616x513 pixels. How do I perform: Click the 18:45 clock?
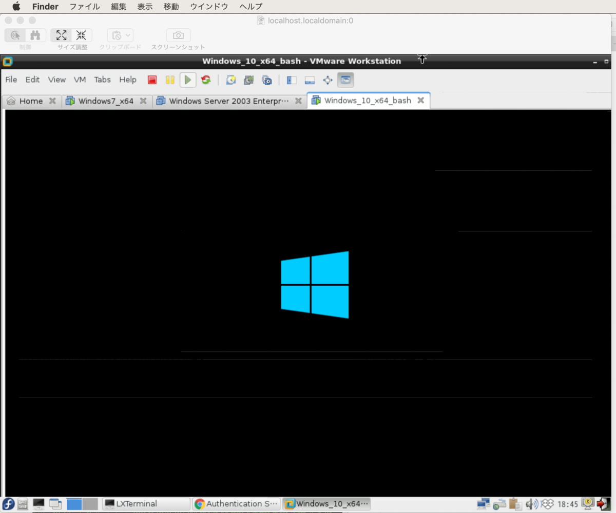tap(567, 504)
